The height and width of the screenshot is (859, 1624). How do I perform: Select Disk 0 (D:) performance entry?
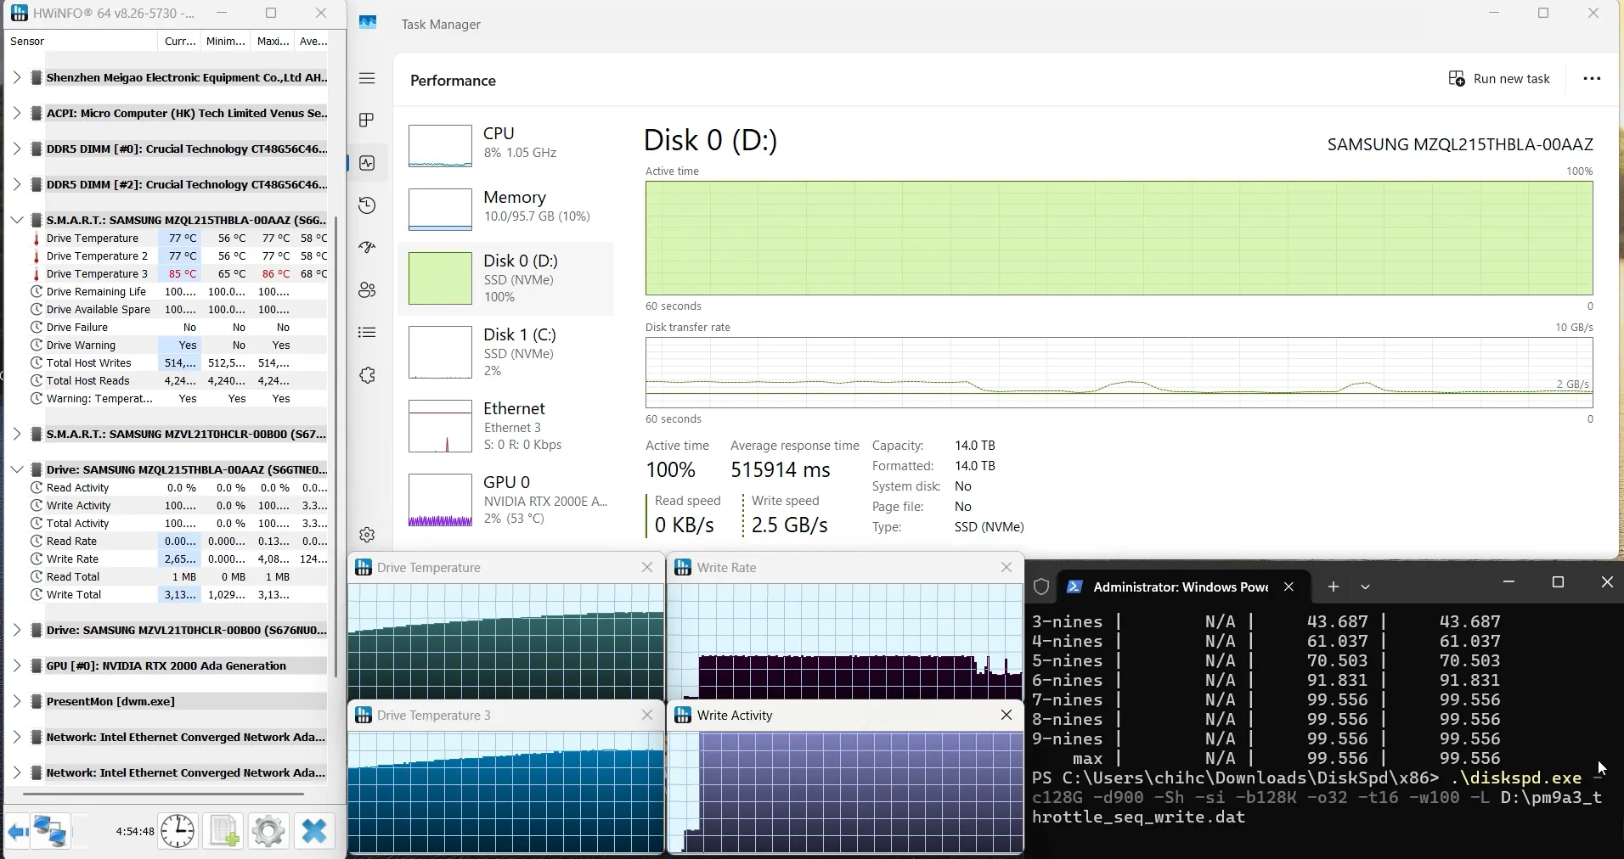[x=506, y=278]
